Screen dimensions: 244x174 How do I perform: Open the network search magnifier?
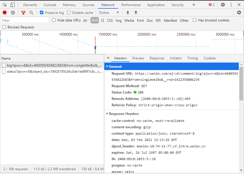tap(32, 13)
